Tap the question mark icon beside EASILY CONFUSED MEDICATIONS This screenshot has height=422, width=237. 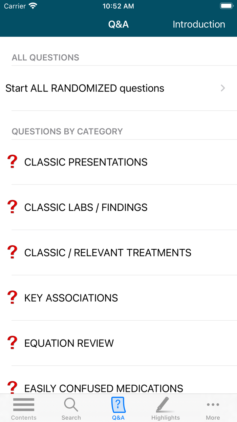(x=13, y=387)
